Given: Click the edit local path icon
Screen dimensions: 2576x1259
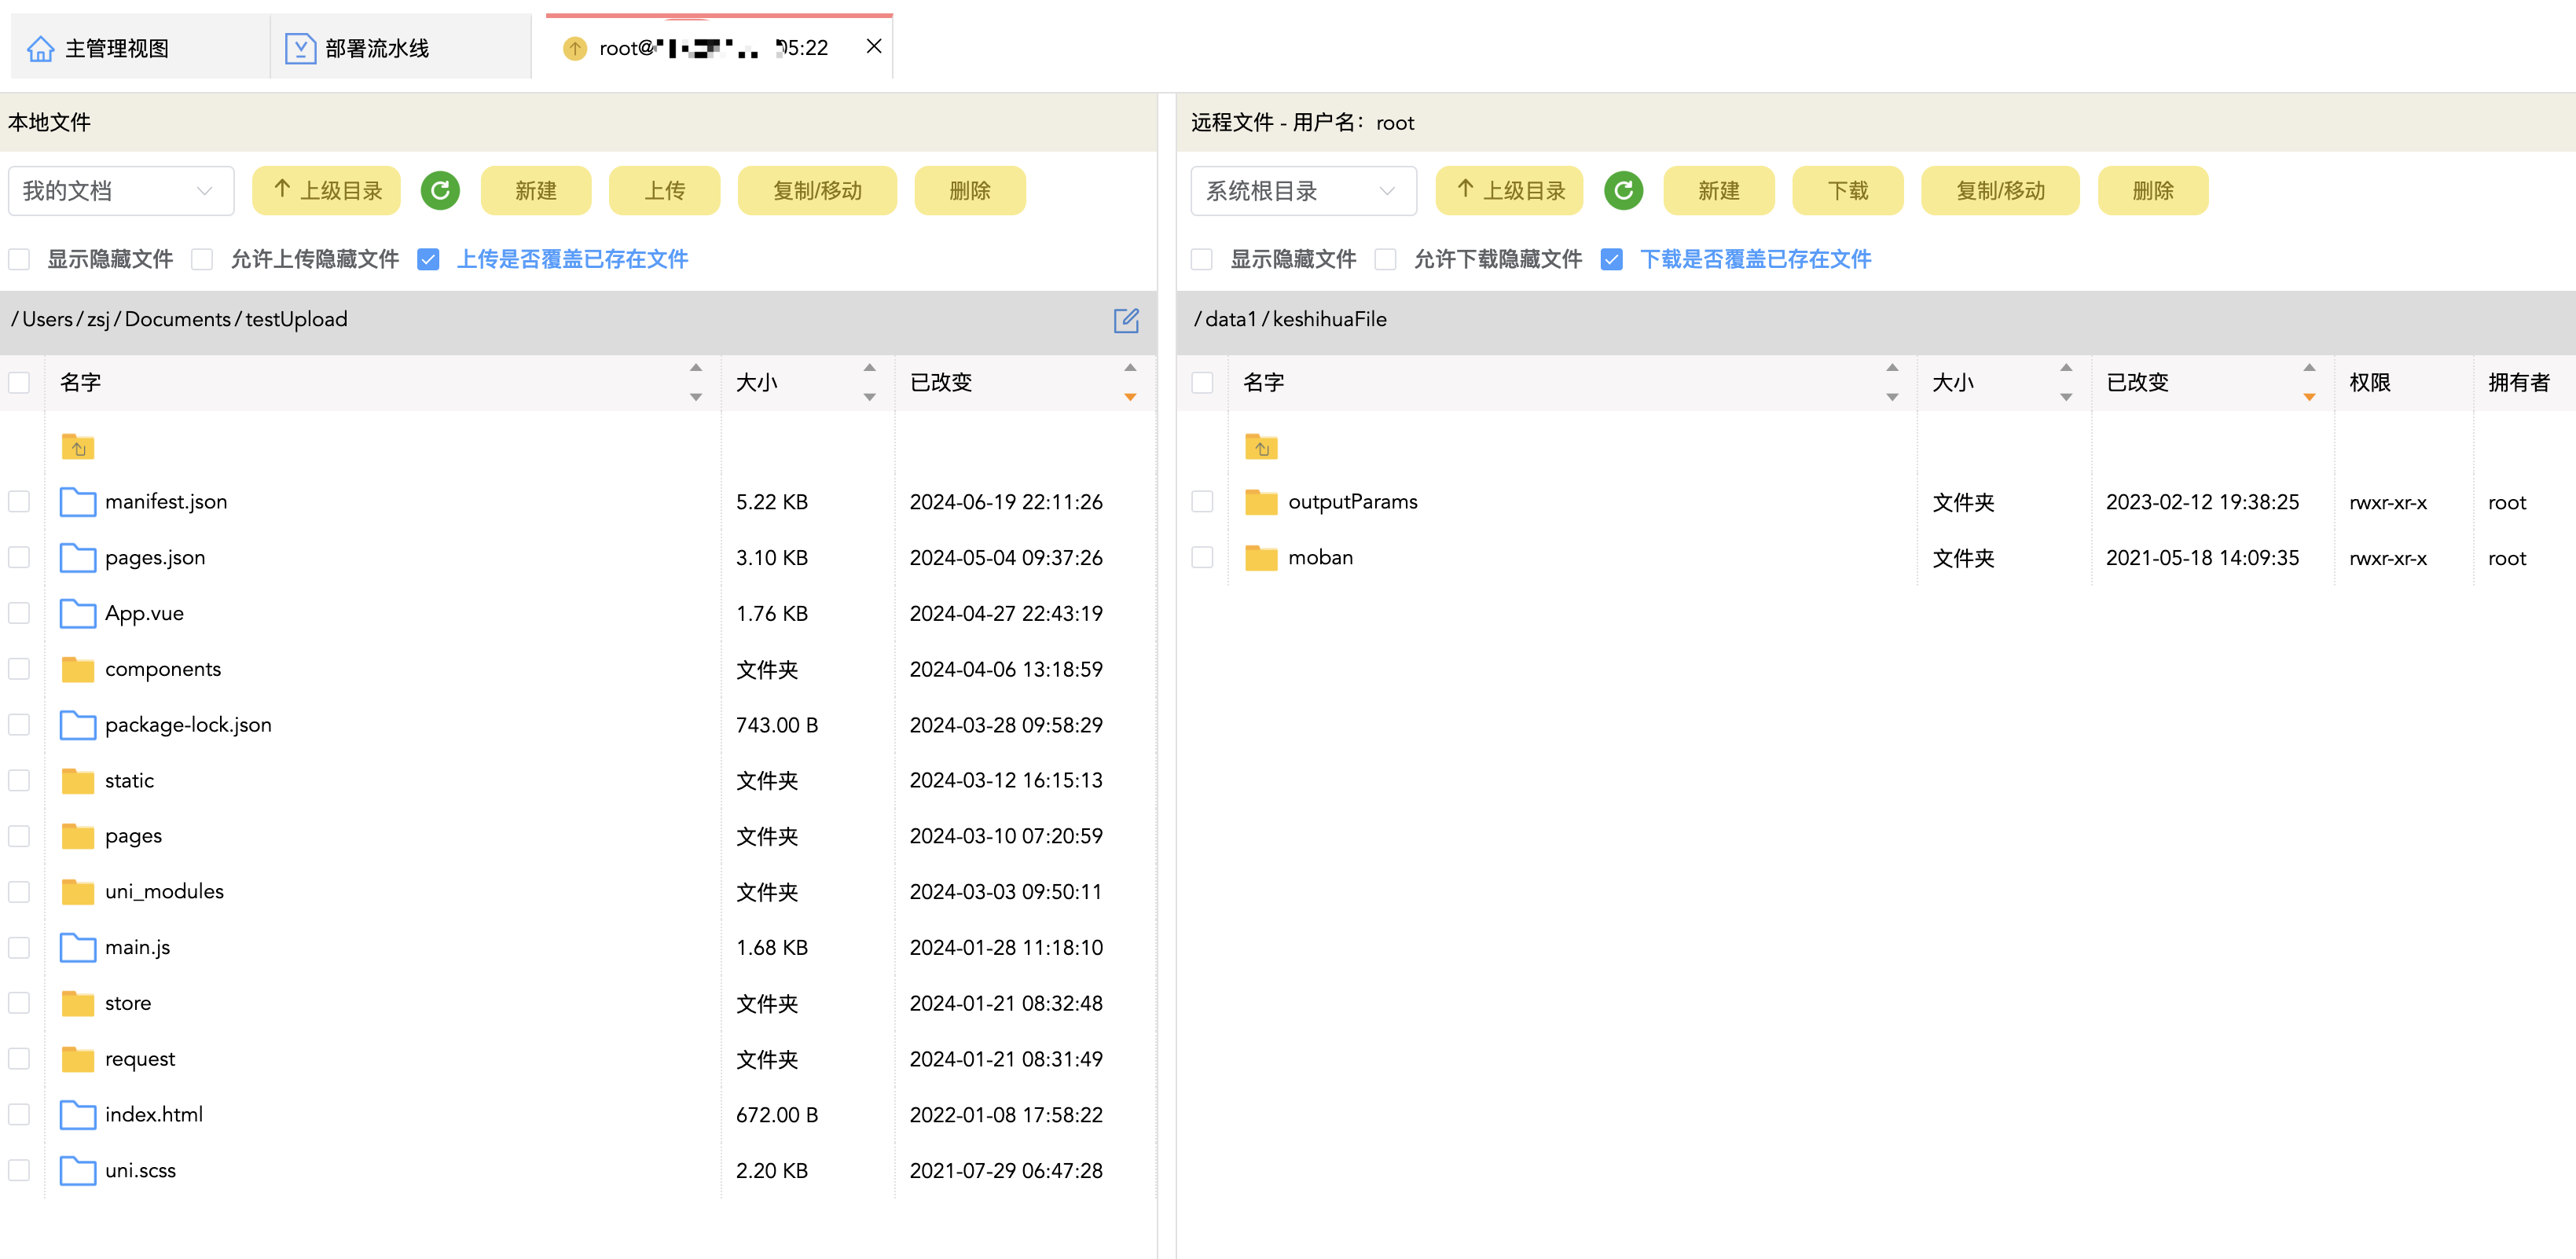Looking at the screenshot, I should click(x=1126, y=320).
